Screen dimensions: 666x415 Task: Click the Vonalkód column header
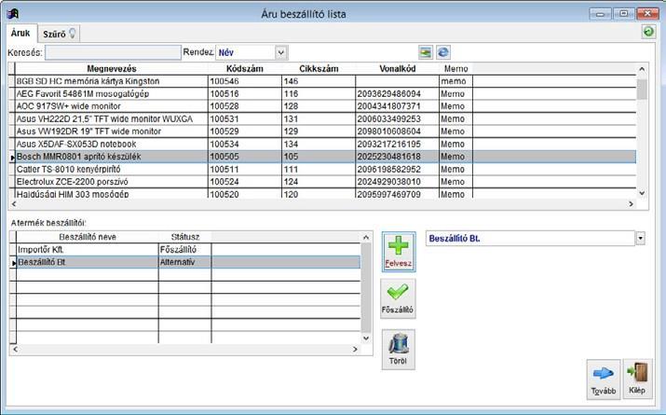(397, 68)
